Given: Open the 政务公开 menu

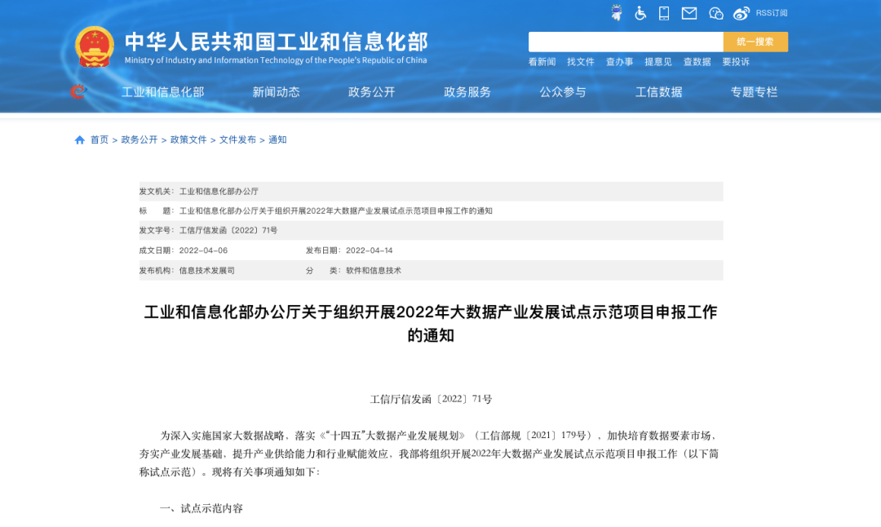Looking at the screenshot, I should click(x=372, y=92).
